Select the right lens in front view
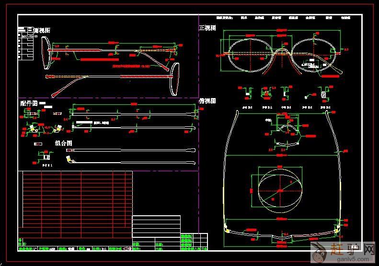 tap(313, 55)
